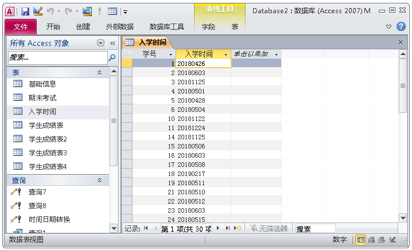Select the cell containing 20190217
Screen dimensions: 412x250
pyautogui.click(x=203, y=174)
